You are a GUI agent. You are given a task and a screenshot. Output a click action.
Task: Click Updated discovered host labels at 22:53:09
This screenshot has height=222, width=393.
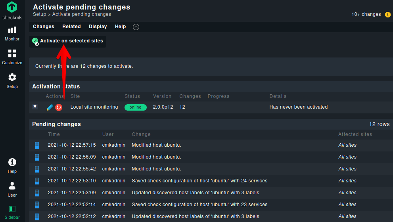click(x=196, y=192)
